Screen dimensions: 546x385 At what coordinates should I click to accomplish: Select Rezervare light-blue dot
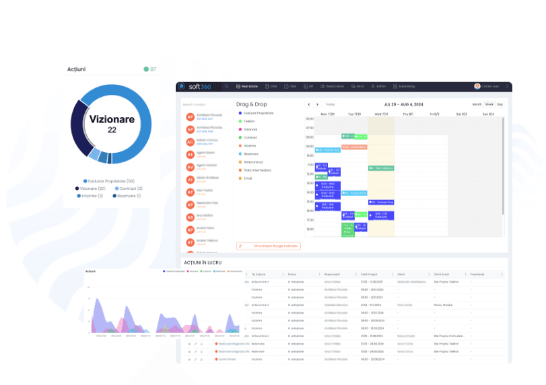[240, 154]
